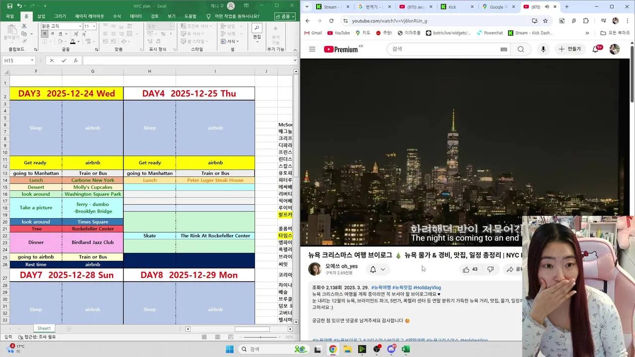Reload the YouTube page

(331, 21)
